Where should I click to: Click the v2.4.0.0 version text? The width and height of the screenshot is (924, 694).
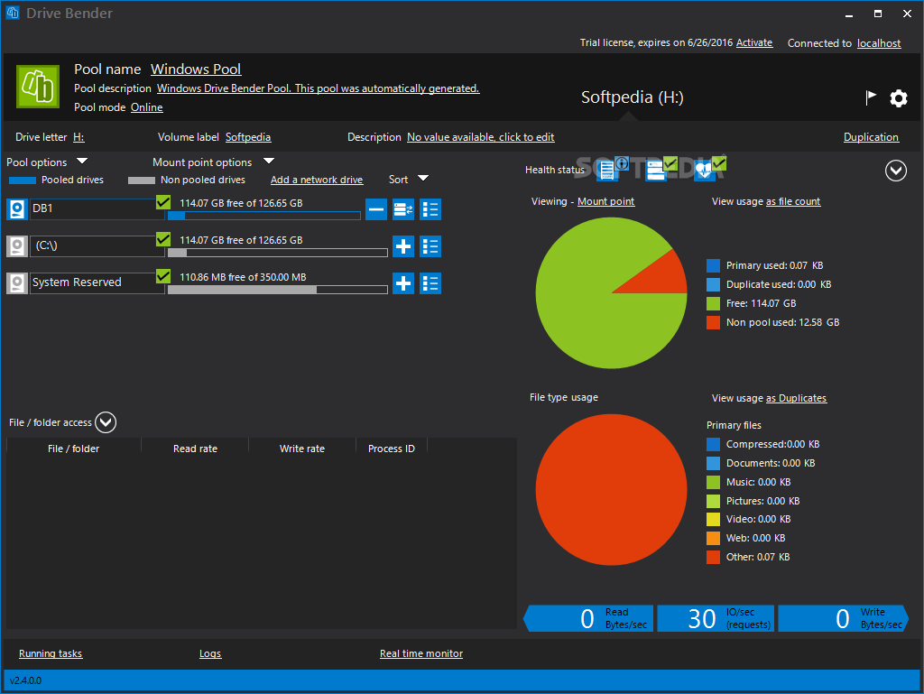coord(26,680)
